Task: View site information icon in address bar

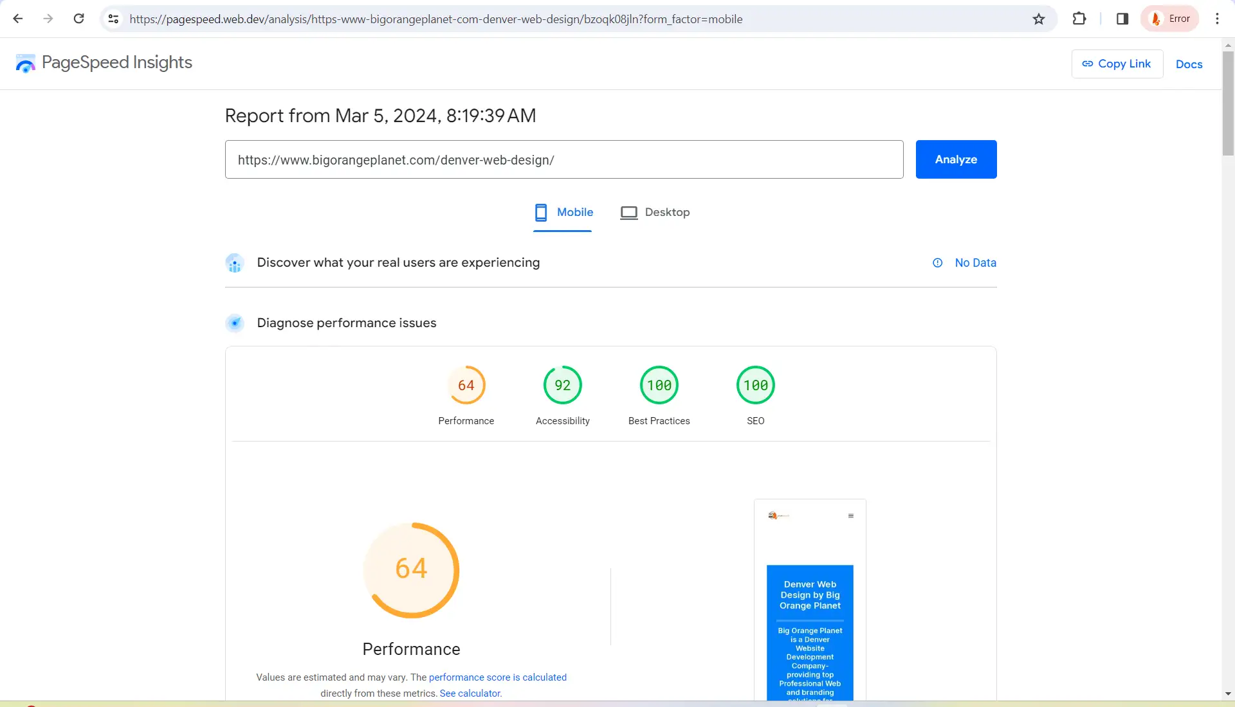Action: [x=114, y=19]
